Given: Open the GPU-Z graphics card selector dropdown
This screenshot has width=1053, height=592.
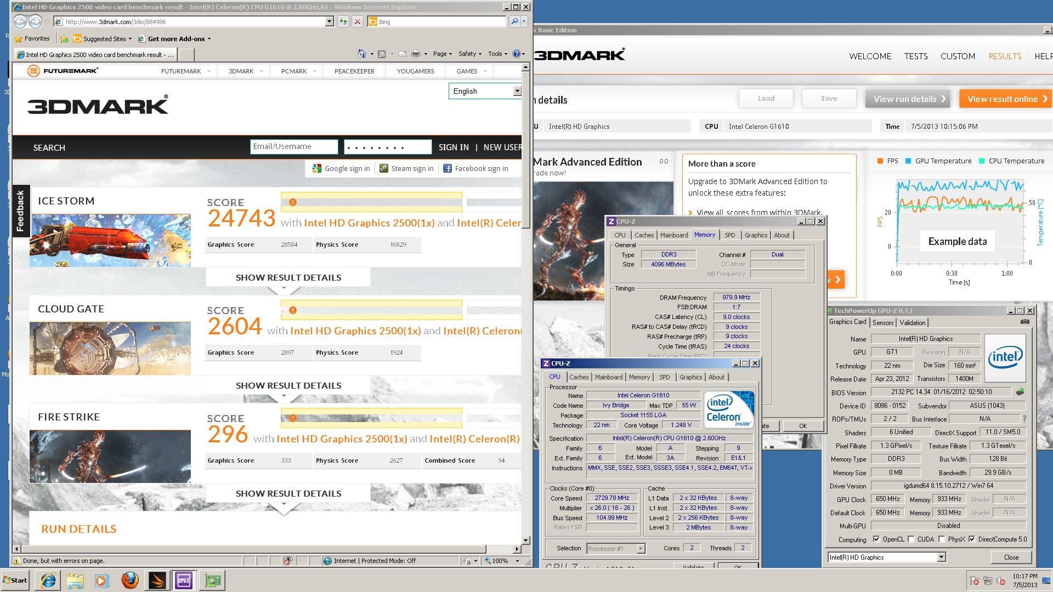Looking at the screenshot, I should 941,557.
